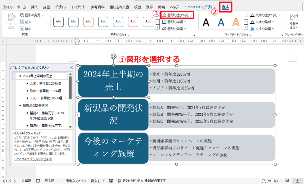Open the shape styles dialog launcher
The height and width of the screenshot is (184, 304).
[x=194, y=35]
